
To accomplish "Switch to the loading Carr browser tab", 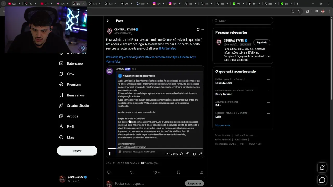I will pos(142,4).
